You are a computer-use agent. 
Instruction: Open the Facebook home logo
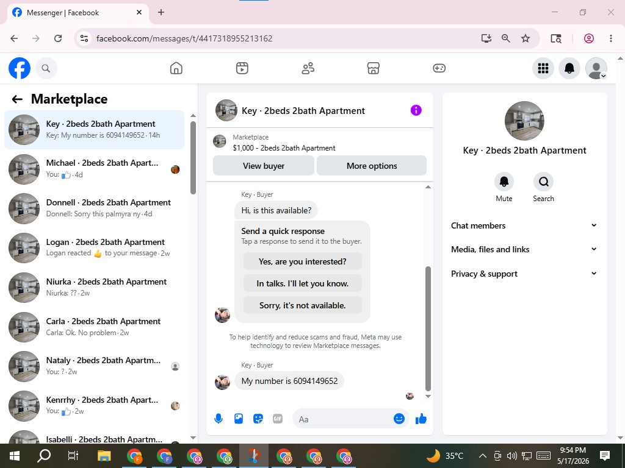tap(19, 68)
